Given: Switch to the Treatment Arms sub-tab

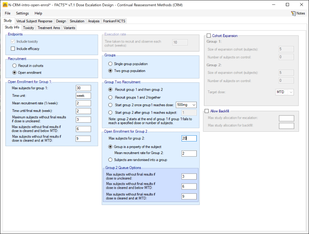Looking at the screenshot, I should pos(49,28).
